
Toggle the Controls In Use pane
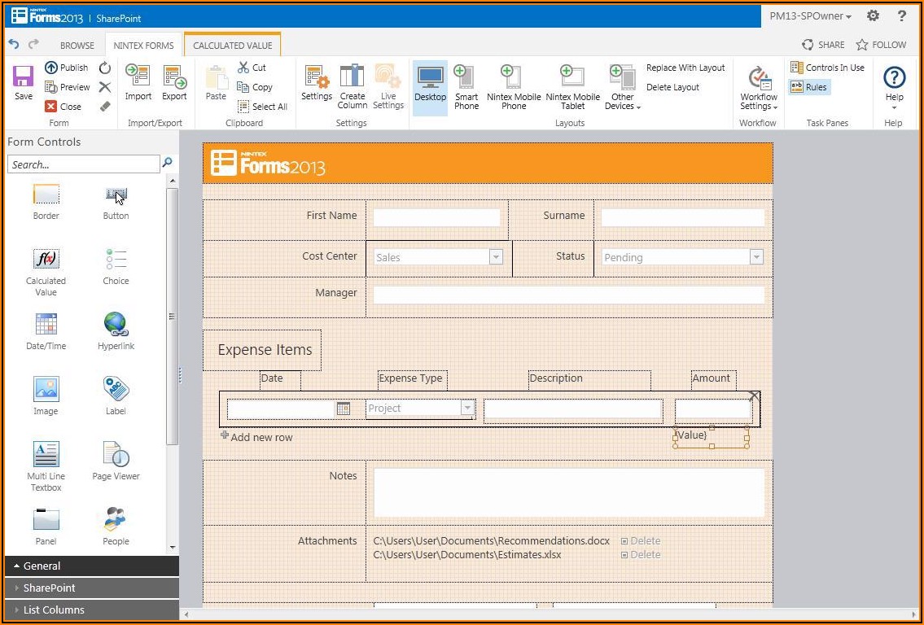point(827,68)
